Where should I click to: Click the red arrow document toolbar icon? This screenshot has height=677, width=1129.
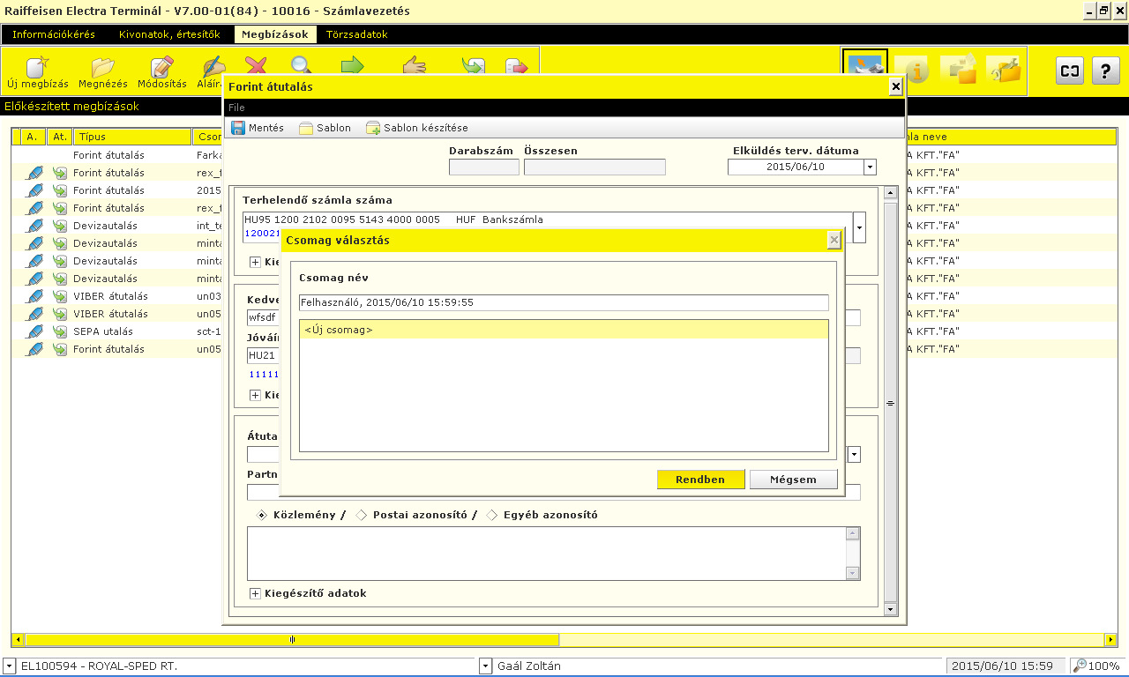click(516, 67)
